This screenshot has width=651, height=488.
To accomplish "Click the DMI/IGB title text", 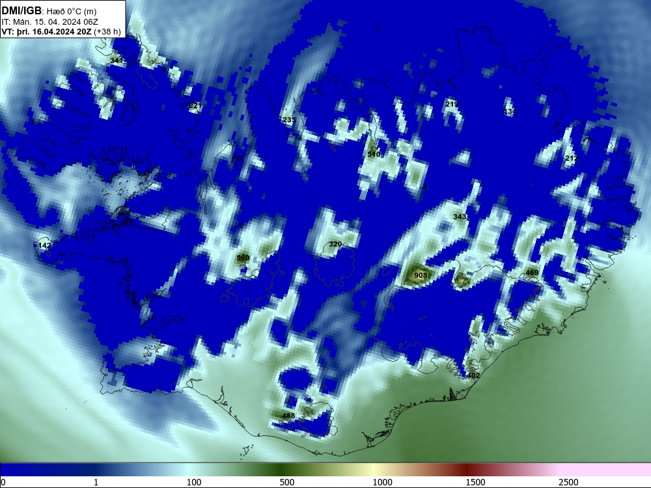I will pos(21,11).
